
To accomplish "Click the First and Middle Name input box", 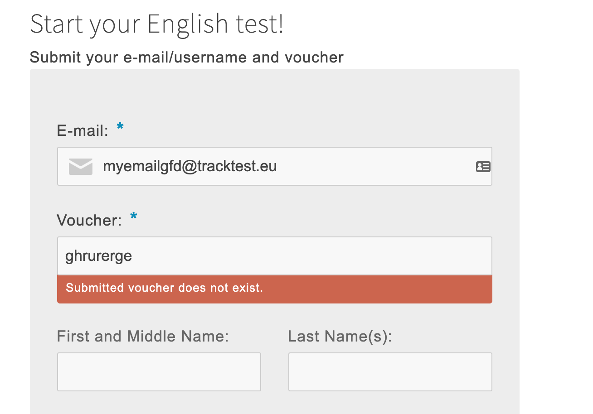I will coord(159,372).
